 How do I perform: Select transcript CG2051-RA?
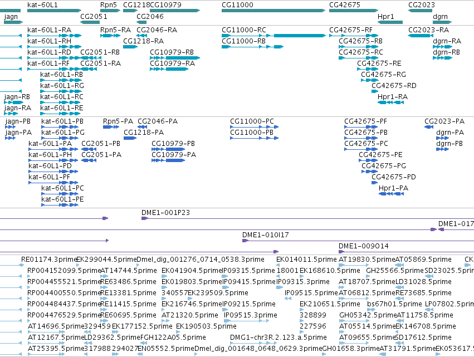pos(89,69)
